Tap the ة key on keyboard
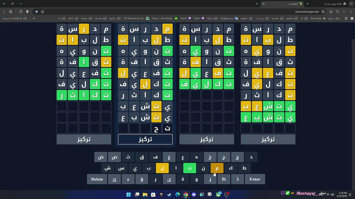 [183, 179]
